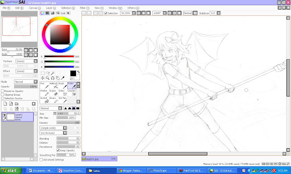Activate the rotate view tool
This screenshot has height=174, width=291.
pos(53,78)
